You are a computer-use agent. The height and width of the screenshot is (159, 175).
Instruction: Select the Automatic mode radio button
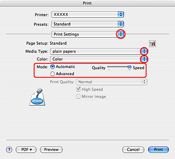tap(52, 67)
